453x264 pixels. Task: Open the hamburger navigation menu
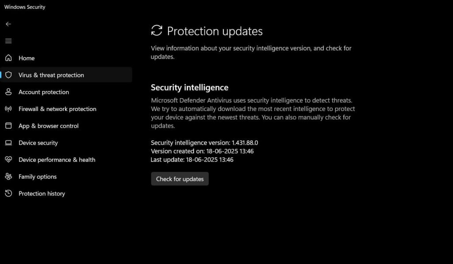point(8,41)
